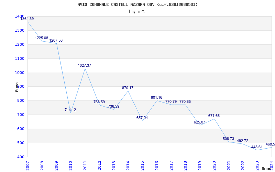The width and height of the screenshot is (275, 172).
Task: Click the 600 y-axis tick label
Action: coord(21,129)
